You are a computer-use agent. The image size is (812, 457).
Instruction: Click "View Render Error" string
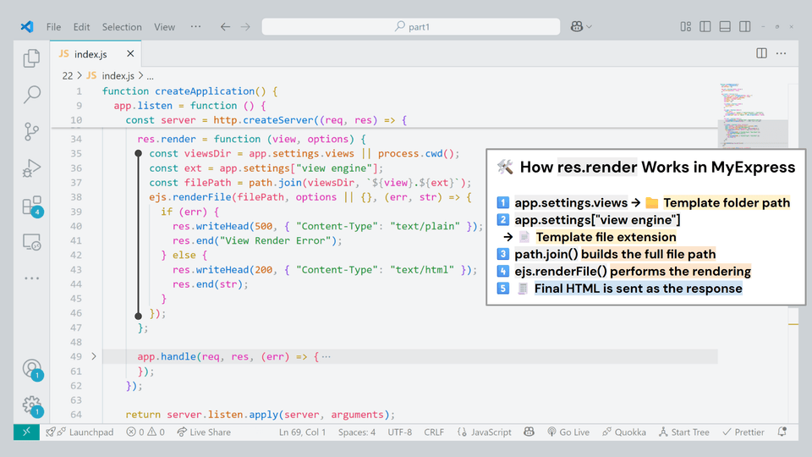click(x=276, y=240)
